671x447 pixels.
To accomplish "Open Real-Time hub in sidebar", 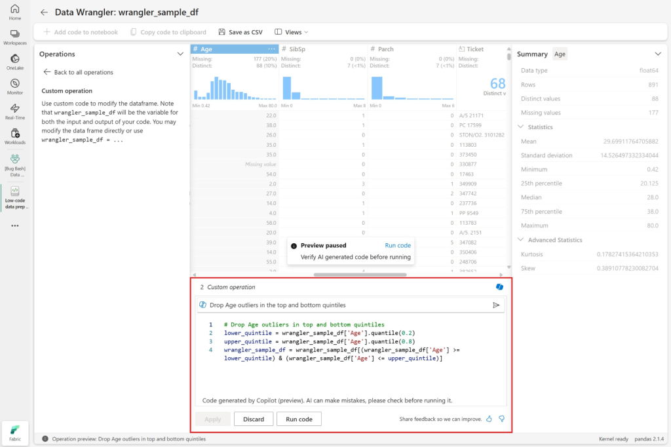I will pos(14,111).
